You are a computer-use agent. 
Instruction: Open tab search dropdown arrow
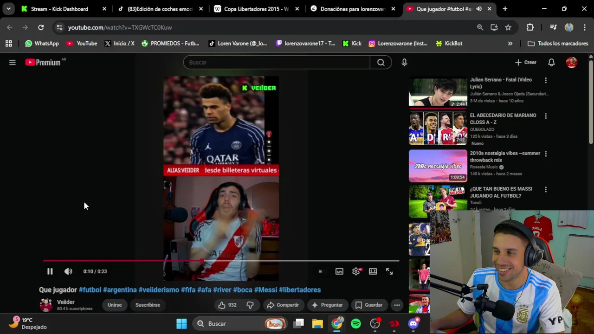pyautogui.click(x=8, y=9)
